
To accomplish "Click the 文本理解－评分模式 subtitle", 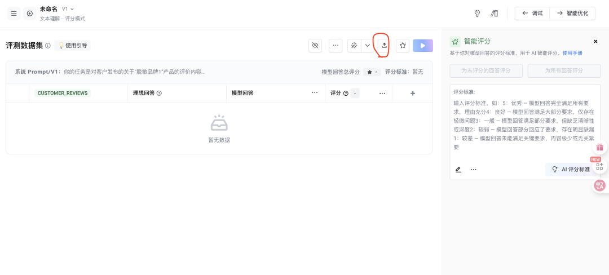I will click(62, 19).
